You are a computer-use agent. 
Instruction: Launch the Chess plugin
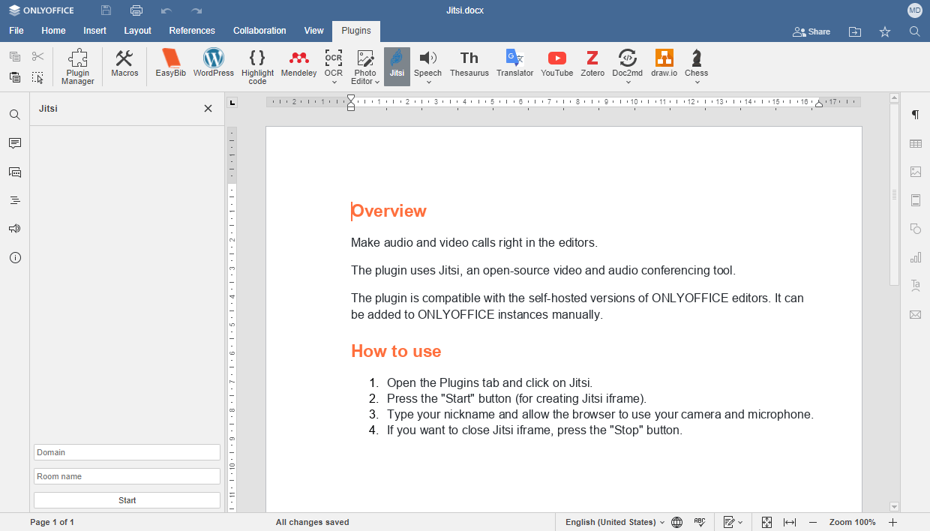(x=696, y=61)
